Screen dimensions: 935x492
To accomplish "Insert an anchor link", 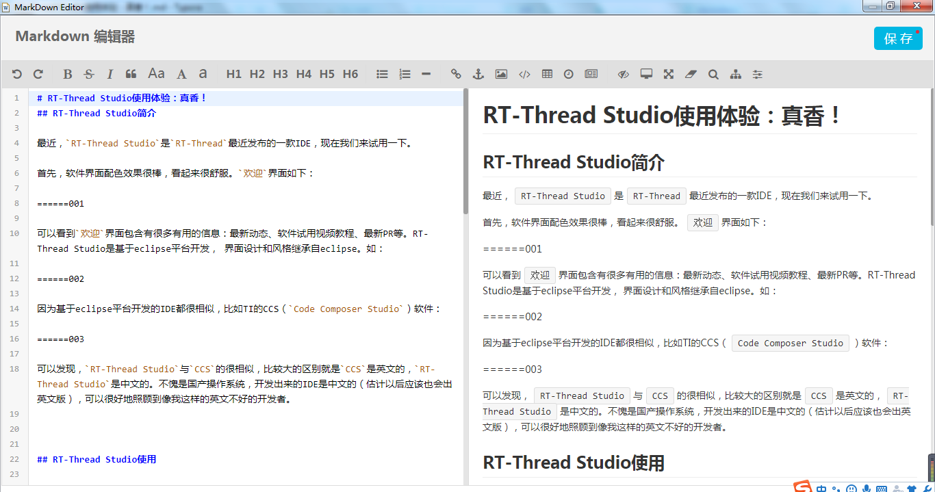I will point(478,73).
